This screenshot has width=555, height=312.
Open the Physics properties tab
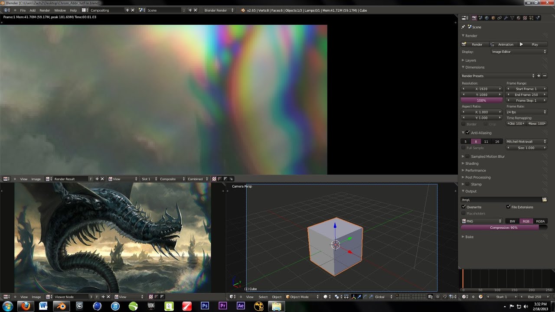[x=538, y=18]
